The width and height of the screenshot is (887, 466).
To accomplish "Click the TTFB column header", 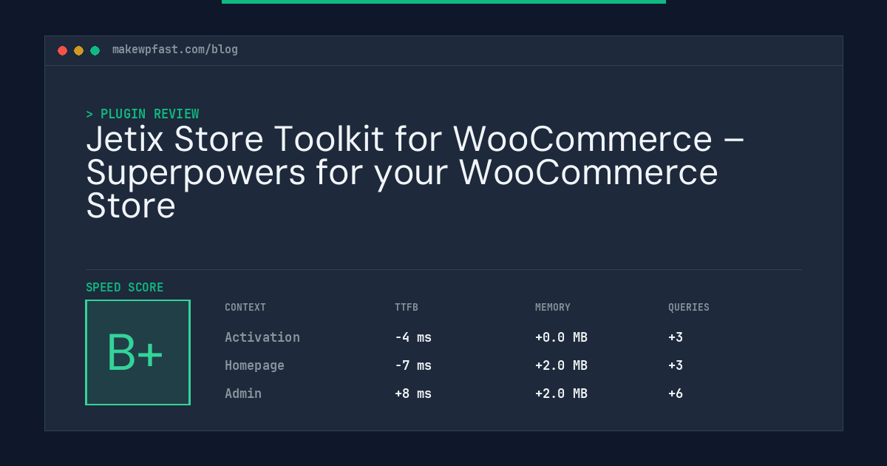I will [407, 307].
